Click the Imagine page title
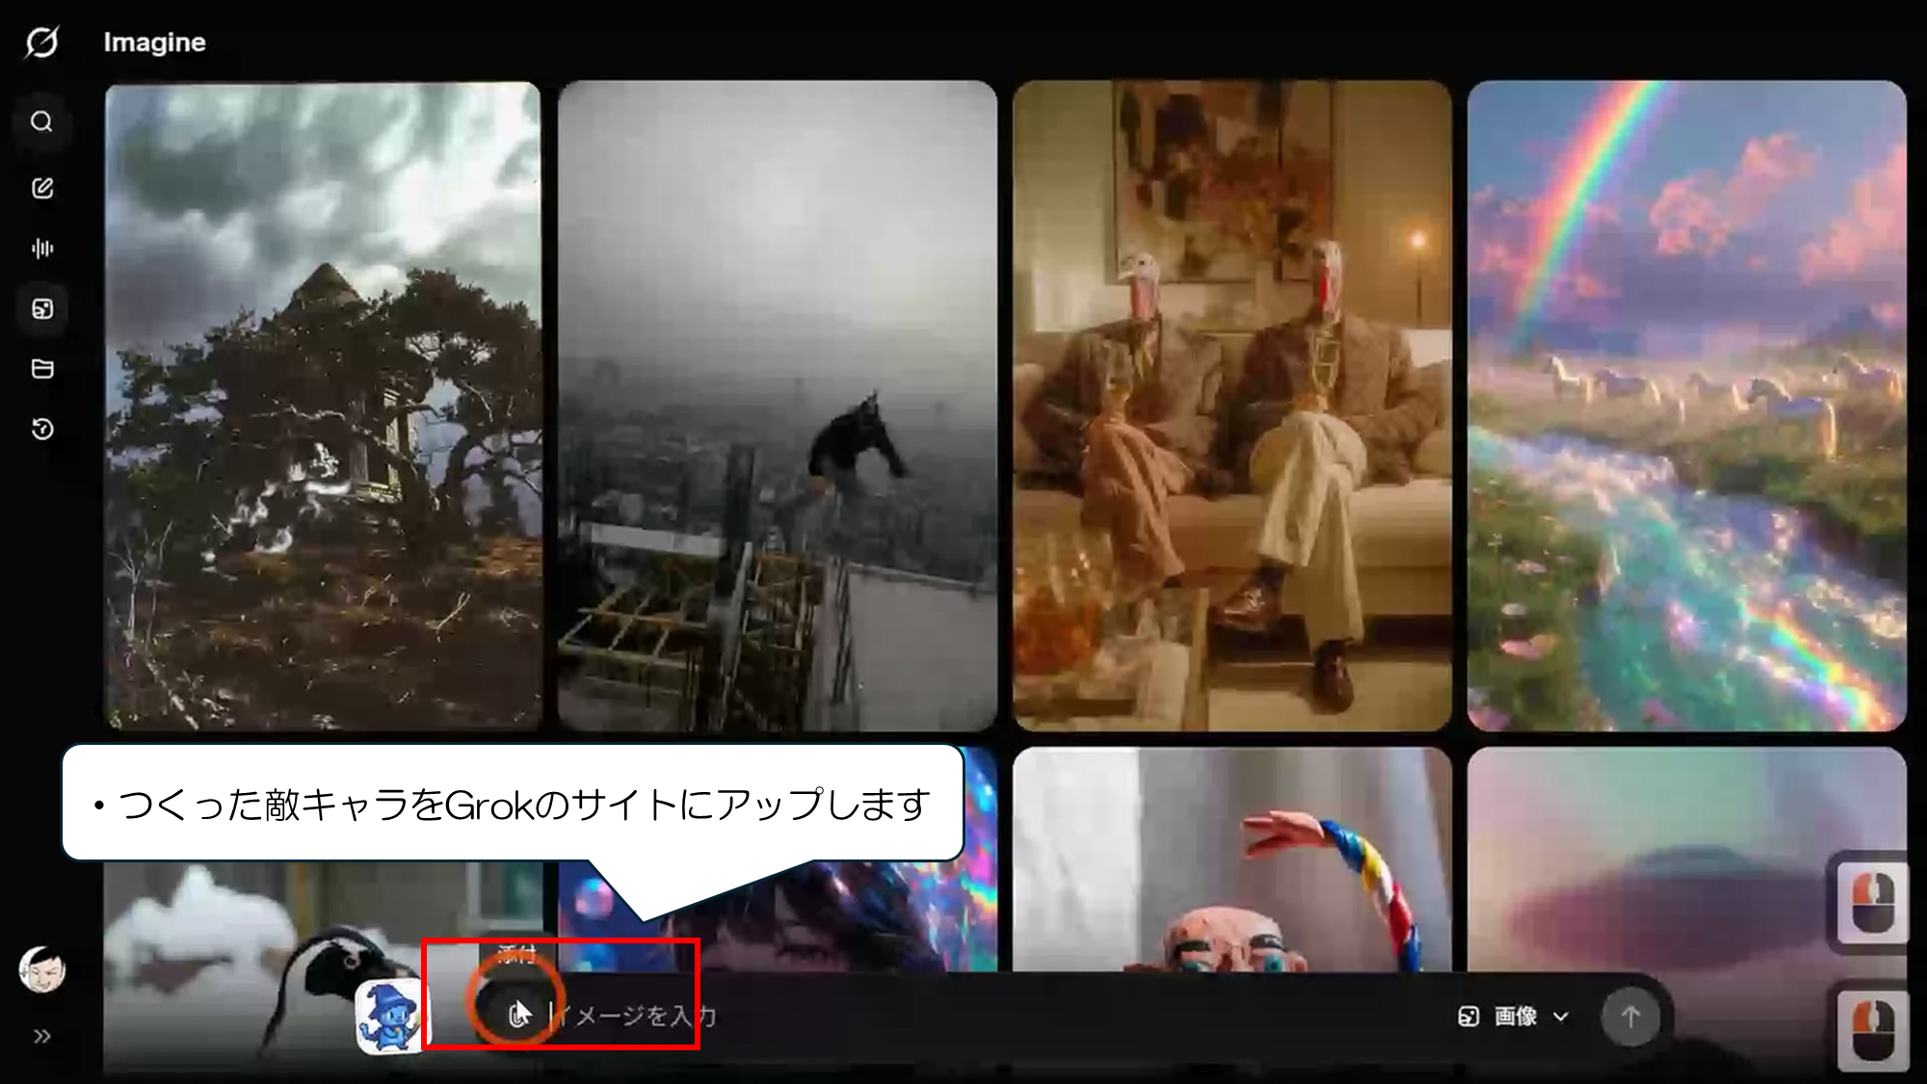The height and width of the screenshot is (1084, 1927). [x=154, y=42]
